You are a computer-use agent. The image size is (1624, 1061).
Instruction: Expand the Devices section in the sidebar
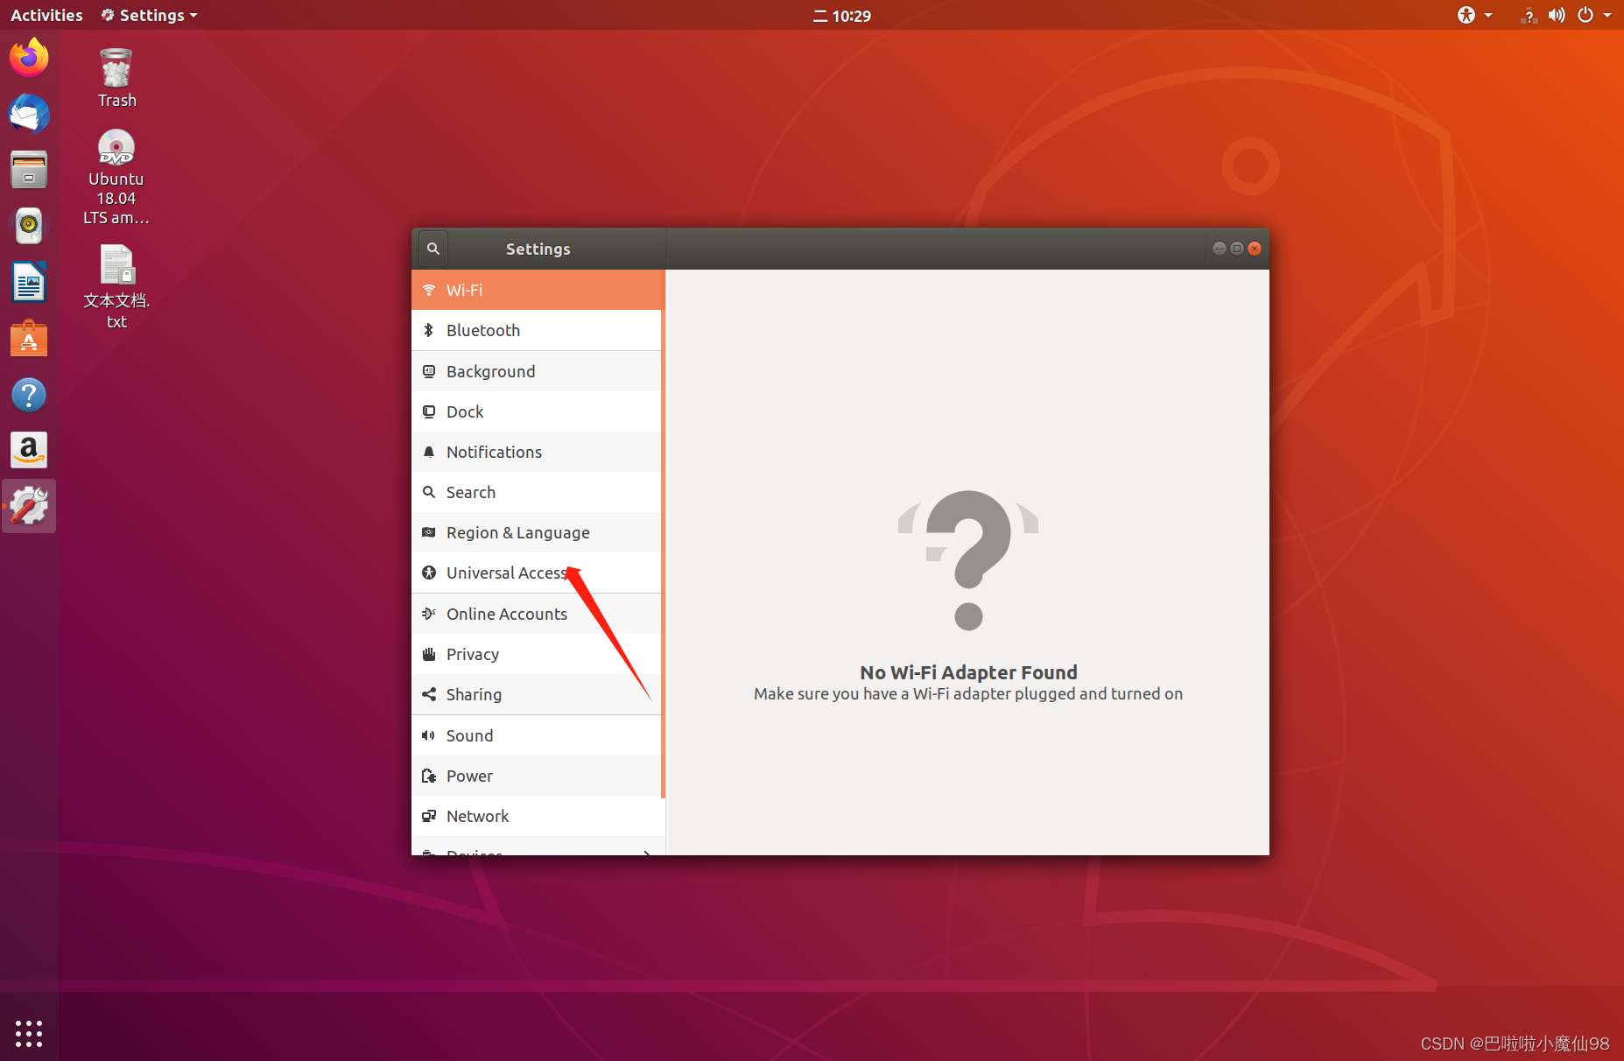537,851
